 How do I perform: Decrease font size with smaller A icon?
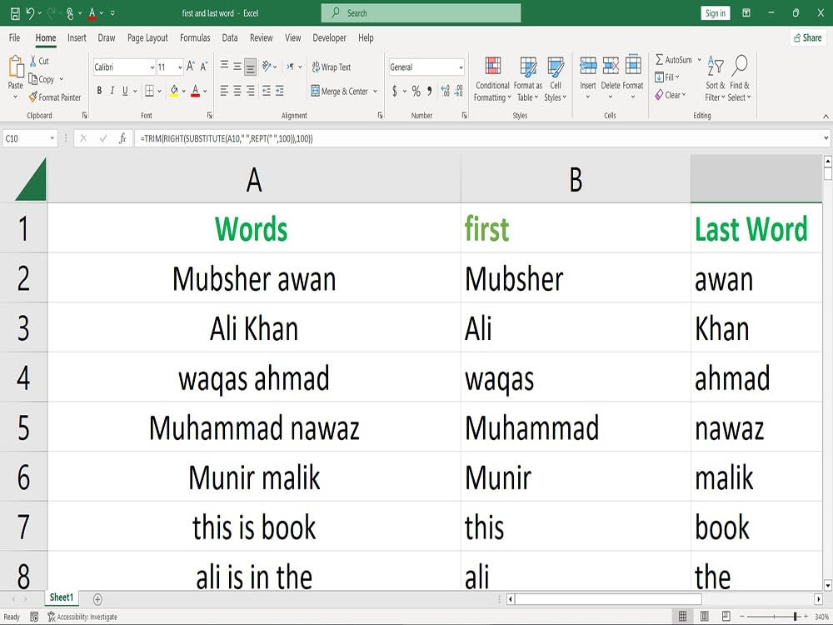click(203, 67)
